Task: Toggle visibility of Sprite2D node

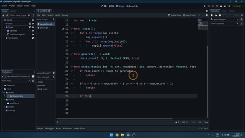Action: click(x=33, y=31)
